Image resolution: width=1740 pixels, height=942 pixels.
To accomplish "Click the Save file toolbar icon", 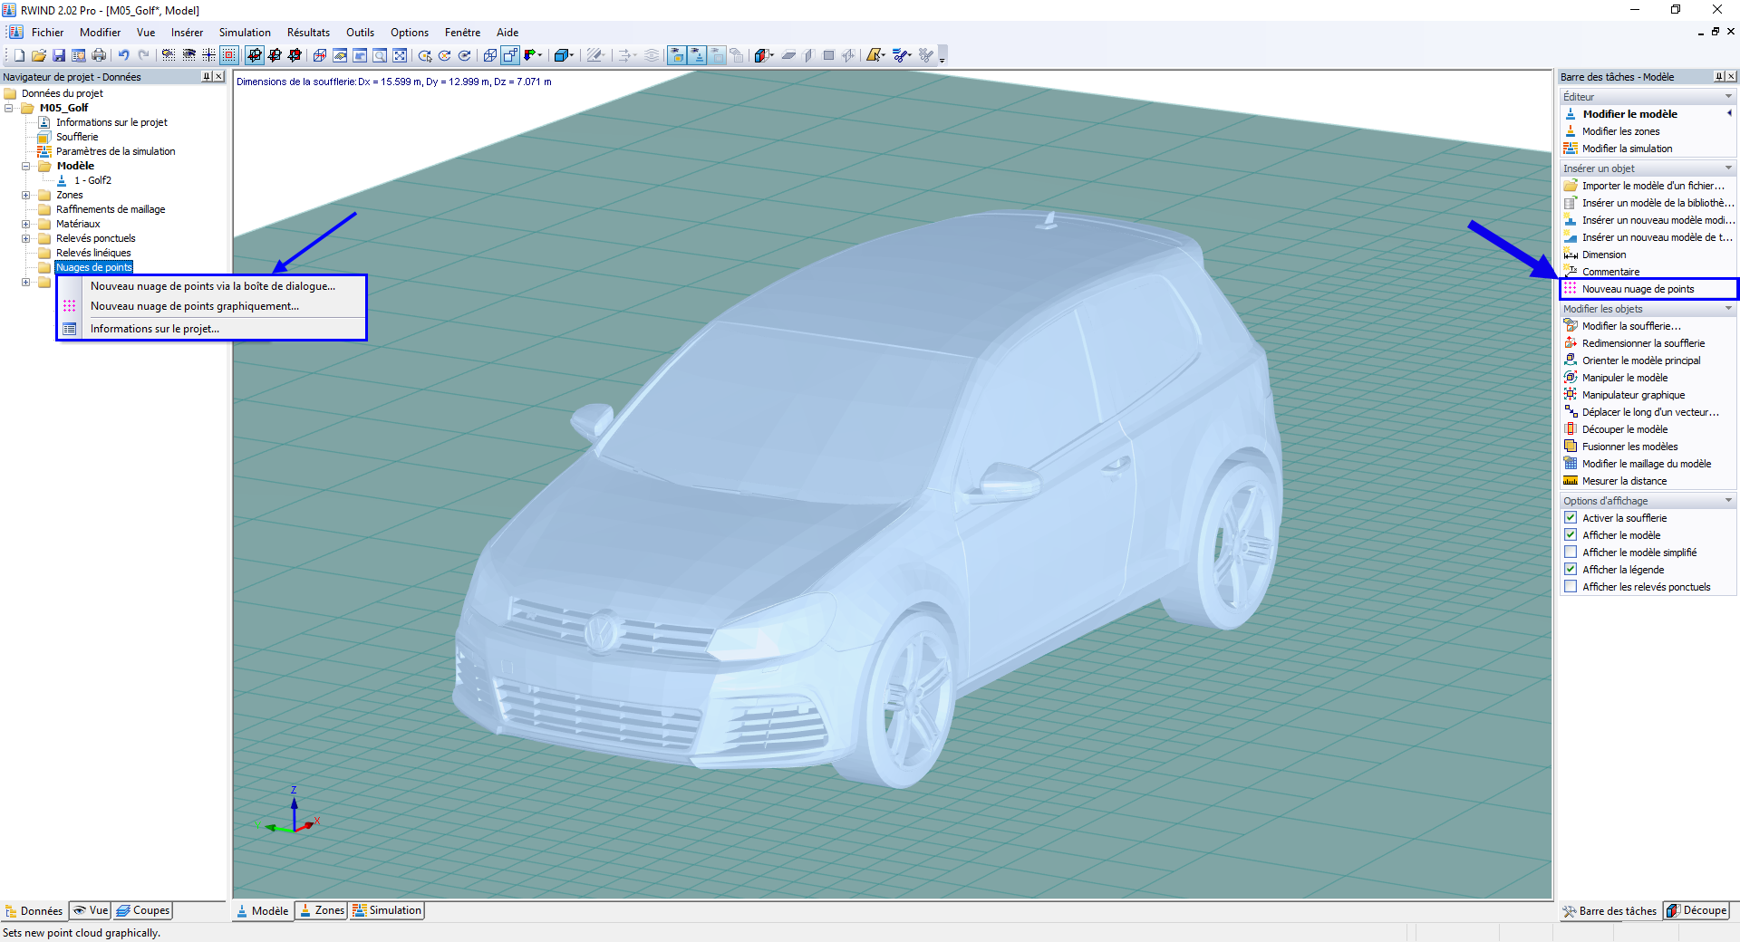I will [x=59, y=55].
